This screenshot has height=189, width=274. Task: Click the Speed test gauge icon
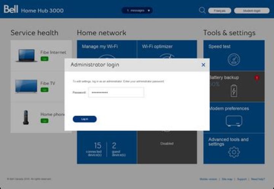(x=234, y=60)
